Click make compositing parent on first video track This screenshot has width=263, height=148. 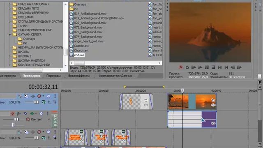(49, 102)
